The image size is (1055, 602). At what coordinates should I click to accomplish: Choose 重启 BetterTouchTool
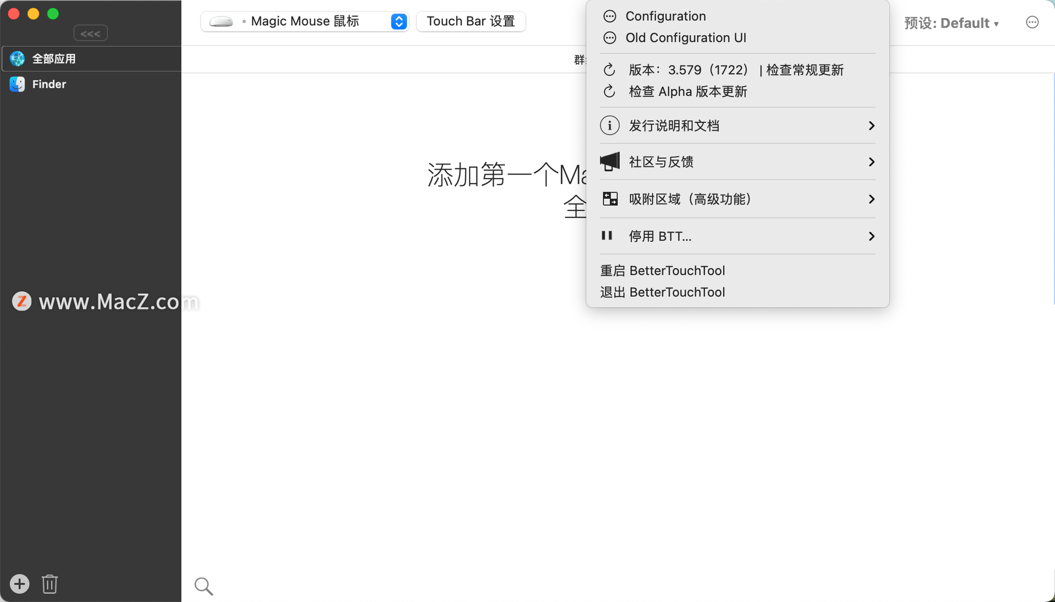pos(662,271)
